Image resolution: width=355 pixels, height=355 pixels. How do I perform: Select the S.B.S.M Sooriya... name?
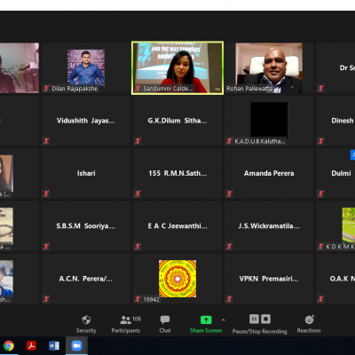click(86, 226)
